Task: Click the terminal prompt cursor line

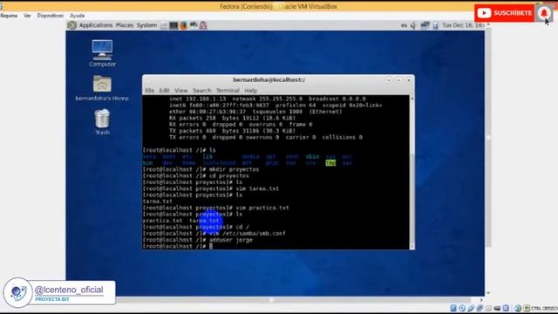Action: tap(178, 246)
